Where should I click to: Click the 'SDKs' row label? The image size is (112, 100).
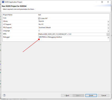(5, 34)
